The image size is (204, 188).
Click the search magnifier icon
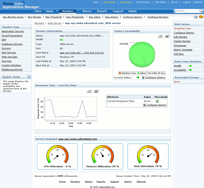pos(201,11)
